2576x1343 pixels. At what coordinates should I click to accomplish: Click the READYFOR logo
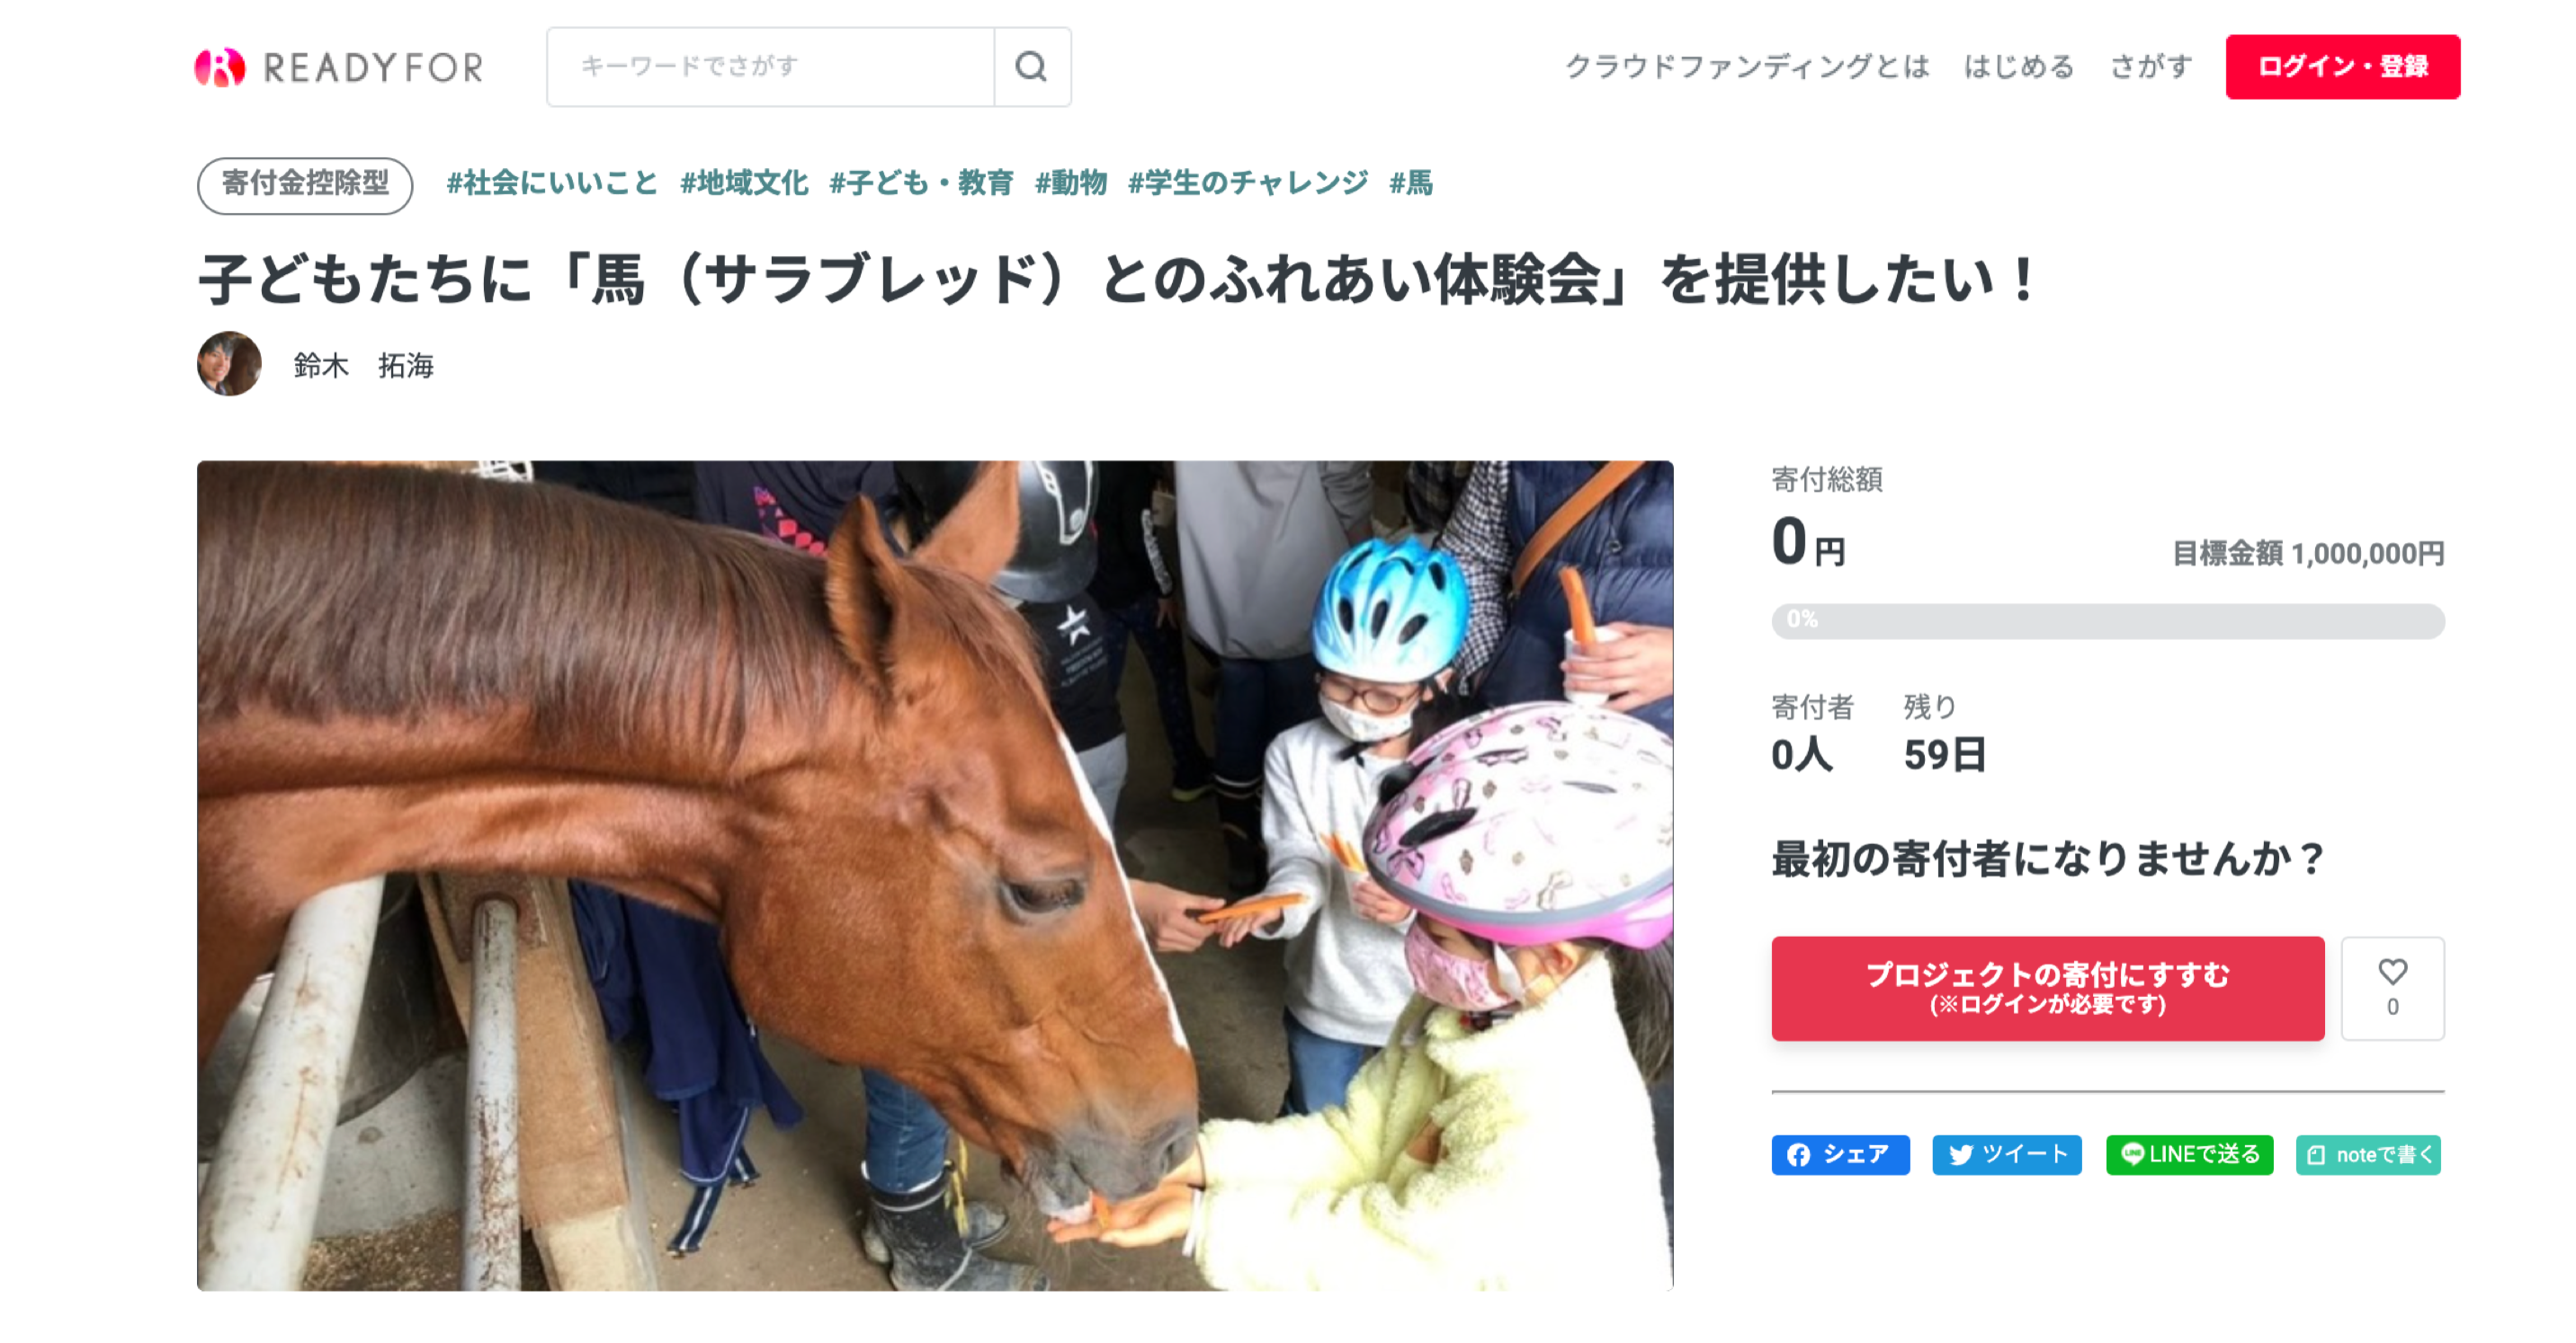(339, 67)
